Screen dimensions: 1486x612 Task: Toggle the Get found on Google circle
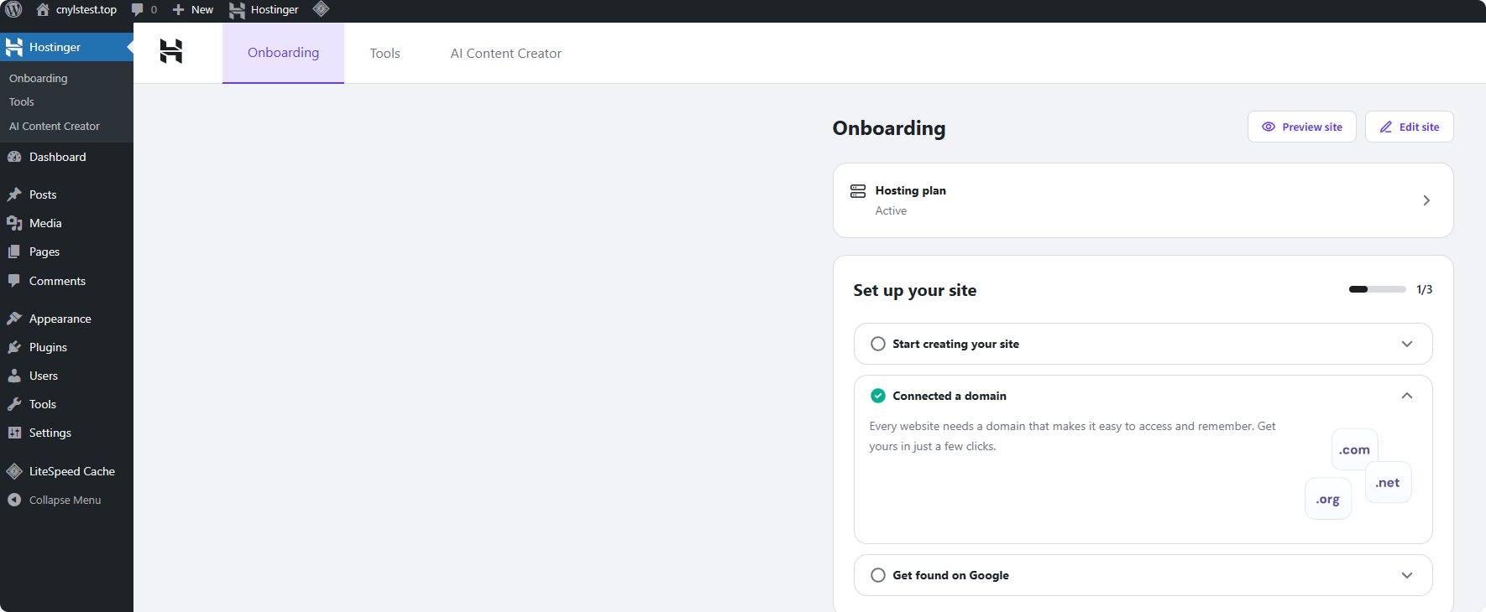pos(878,575)
